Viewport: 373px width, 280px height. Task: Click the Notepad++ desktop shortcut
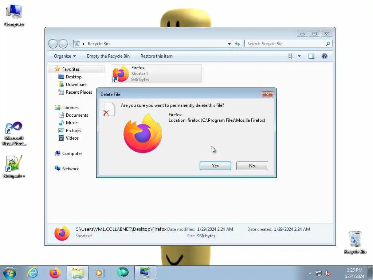(14, 166)
